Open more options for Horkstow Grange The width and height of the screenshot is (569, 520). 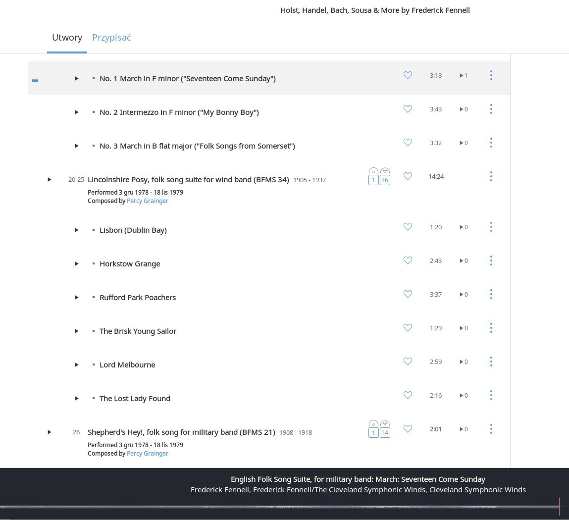pyautogui.click(x=491, y=260)
